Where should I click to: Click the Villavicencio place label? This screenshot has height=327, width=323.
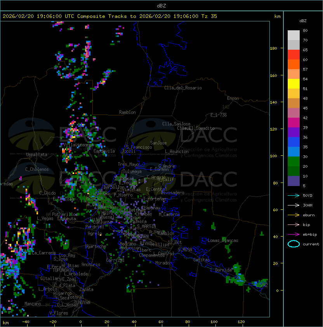[78, 145]
